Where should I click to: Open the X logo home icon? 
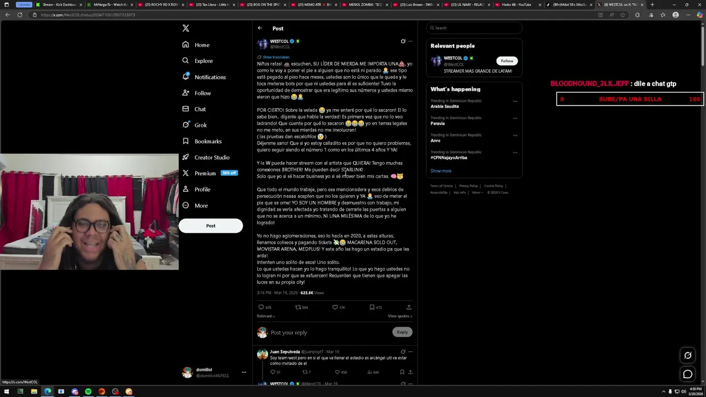pyautogui.click(x=186, y=28)
